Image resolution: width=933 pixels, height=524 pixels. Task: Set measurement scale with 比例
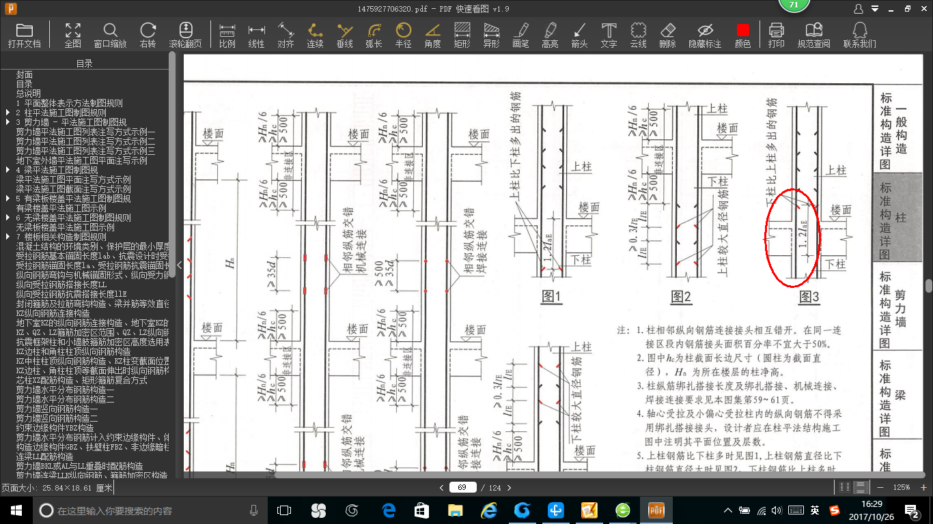[227, 35]
